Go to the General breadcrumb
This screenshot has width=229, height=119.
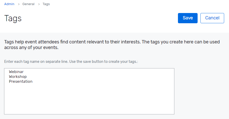click(x=28, y=4)
